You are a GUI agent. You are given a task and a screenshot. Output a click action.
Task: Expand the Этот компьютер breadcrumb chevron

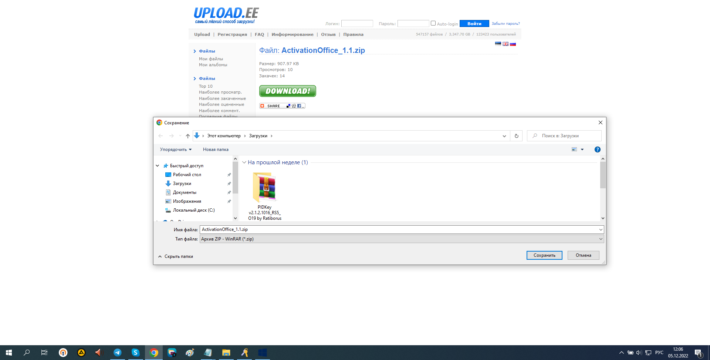click(245, 136)
